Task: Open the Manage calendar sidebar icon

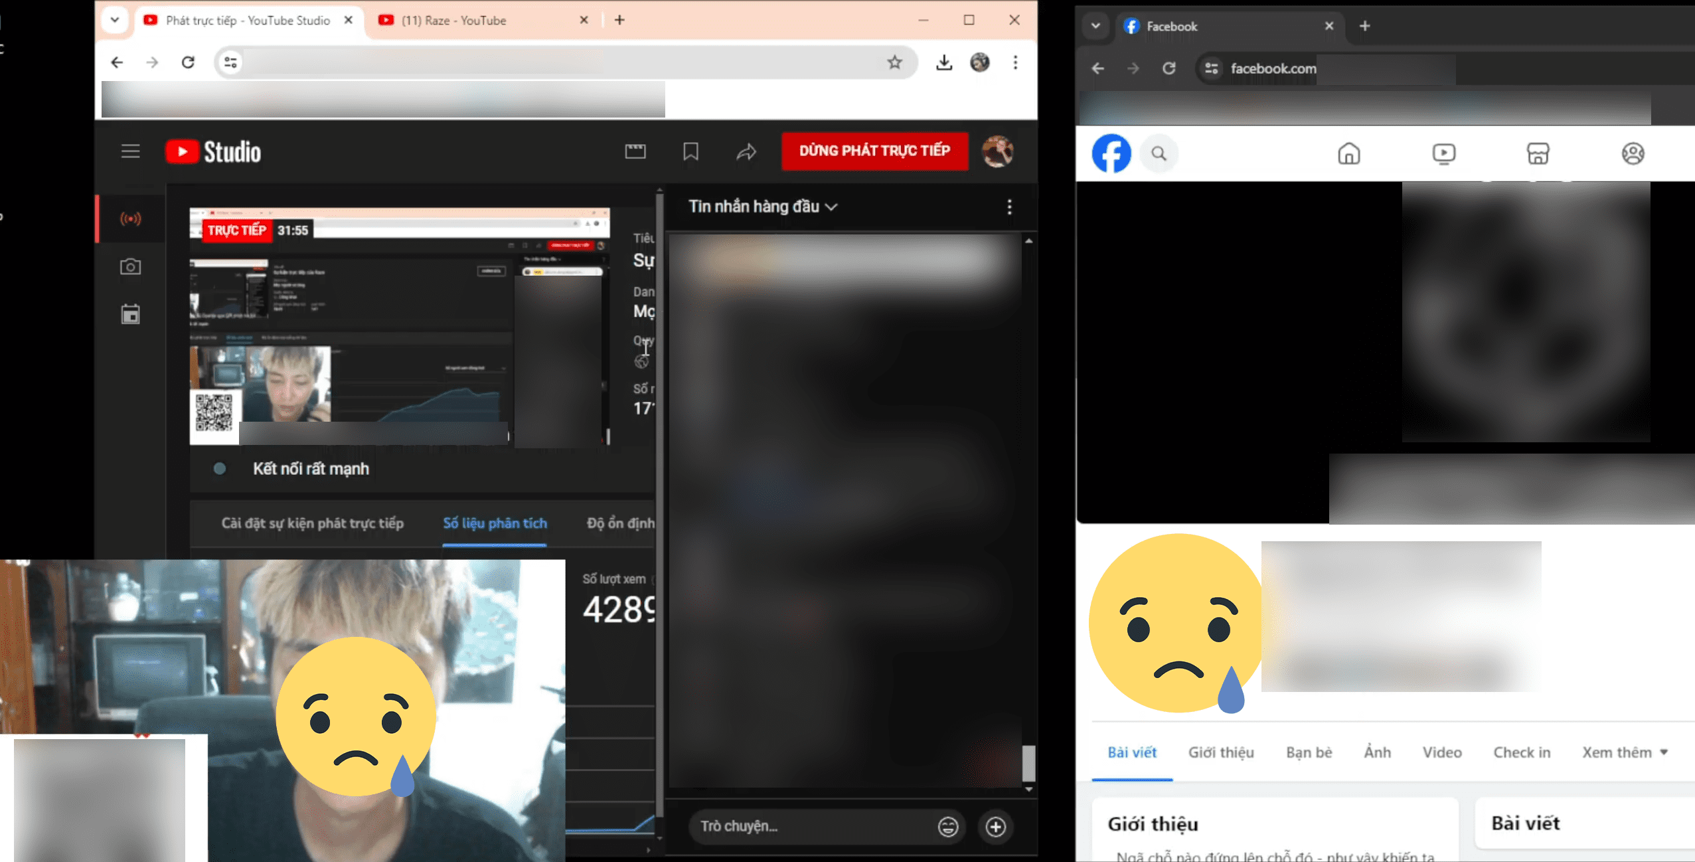Action: [131, 314]
